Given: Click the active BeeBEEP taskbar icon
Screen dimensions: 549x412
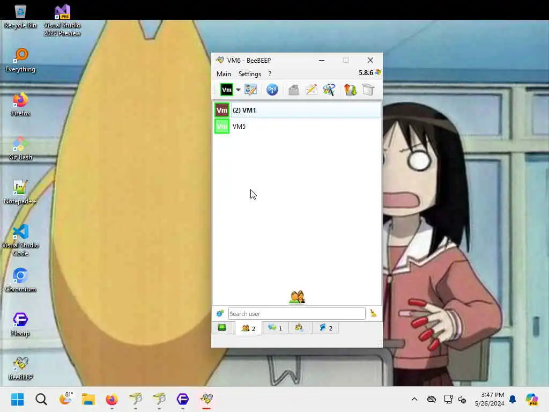Looking at the screenshot, I should 206,399.
